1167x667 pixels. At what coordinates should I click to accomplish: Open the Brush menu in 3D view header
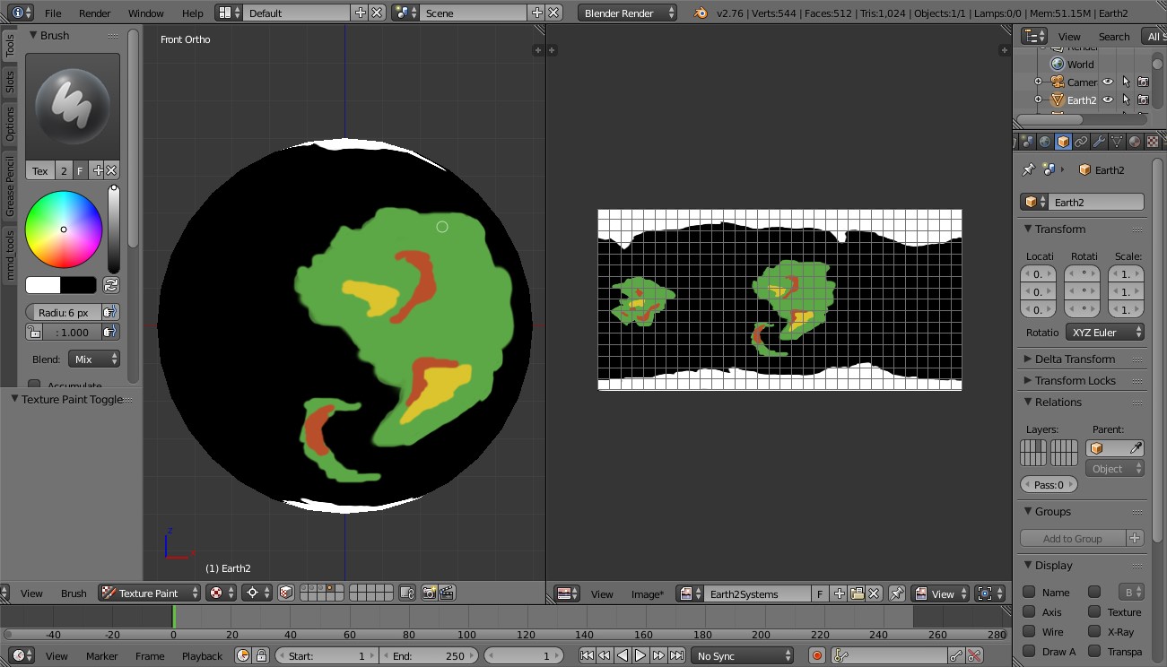tap(74, 593)
